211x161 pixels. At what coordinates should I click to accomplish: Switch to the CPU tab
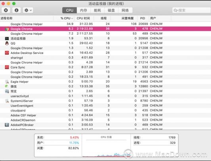coord(69,10)
